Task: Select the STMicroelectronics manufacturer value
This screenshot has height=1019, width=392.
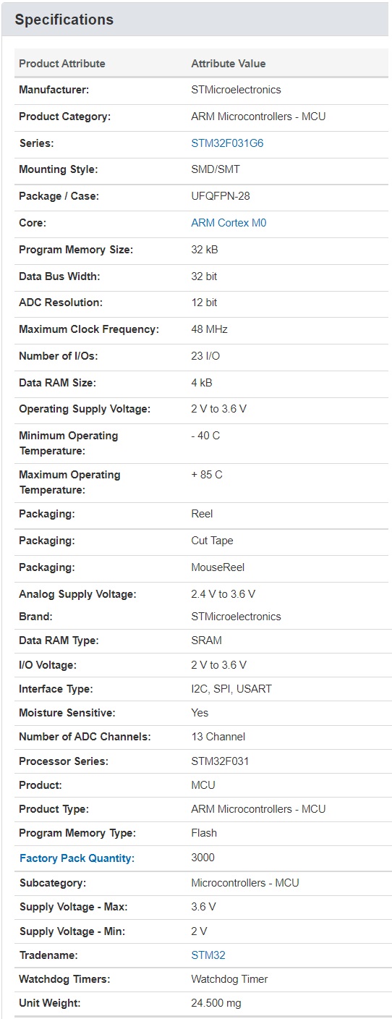Action: [x=236, y=90]
